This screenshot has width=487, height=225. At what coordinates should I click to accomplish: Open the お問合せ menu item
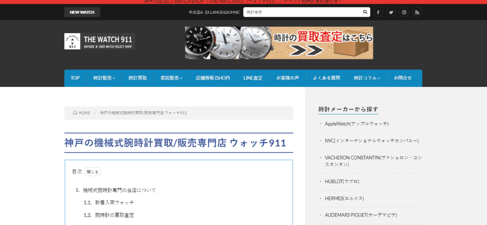tap(402, 78)
